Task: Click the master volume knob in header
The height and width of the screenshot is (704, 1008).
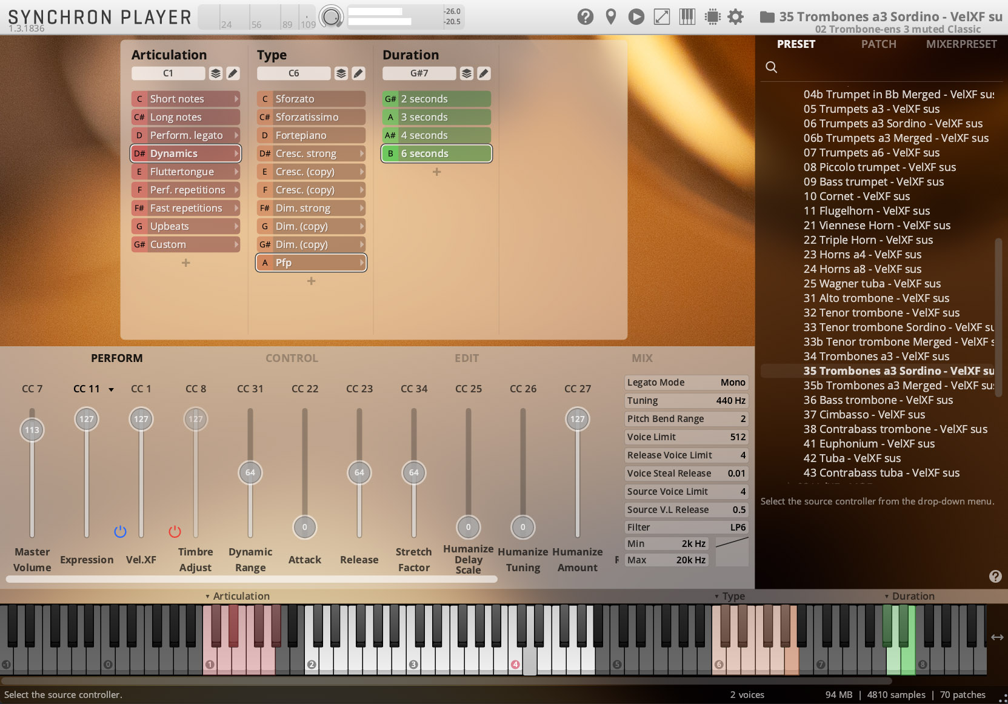Action: click(332, 17)
